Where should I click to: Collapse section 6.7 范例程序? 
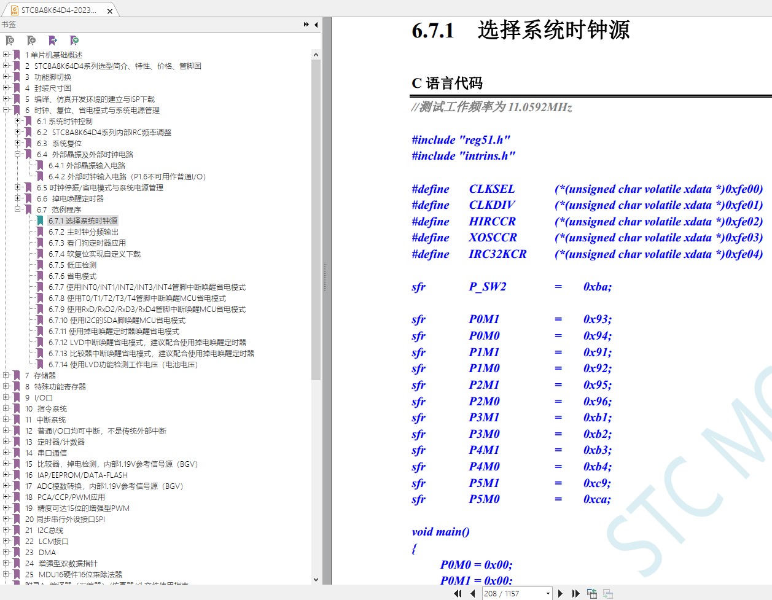(x=18, y=209)
